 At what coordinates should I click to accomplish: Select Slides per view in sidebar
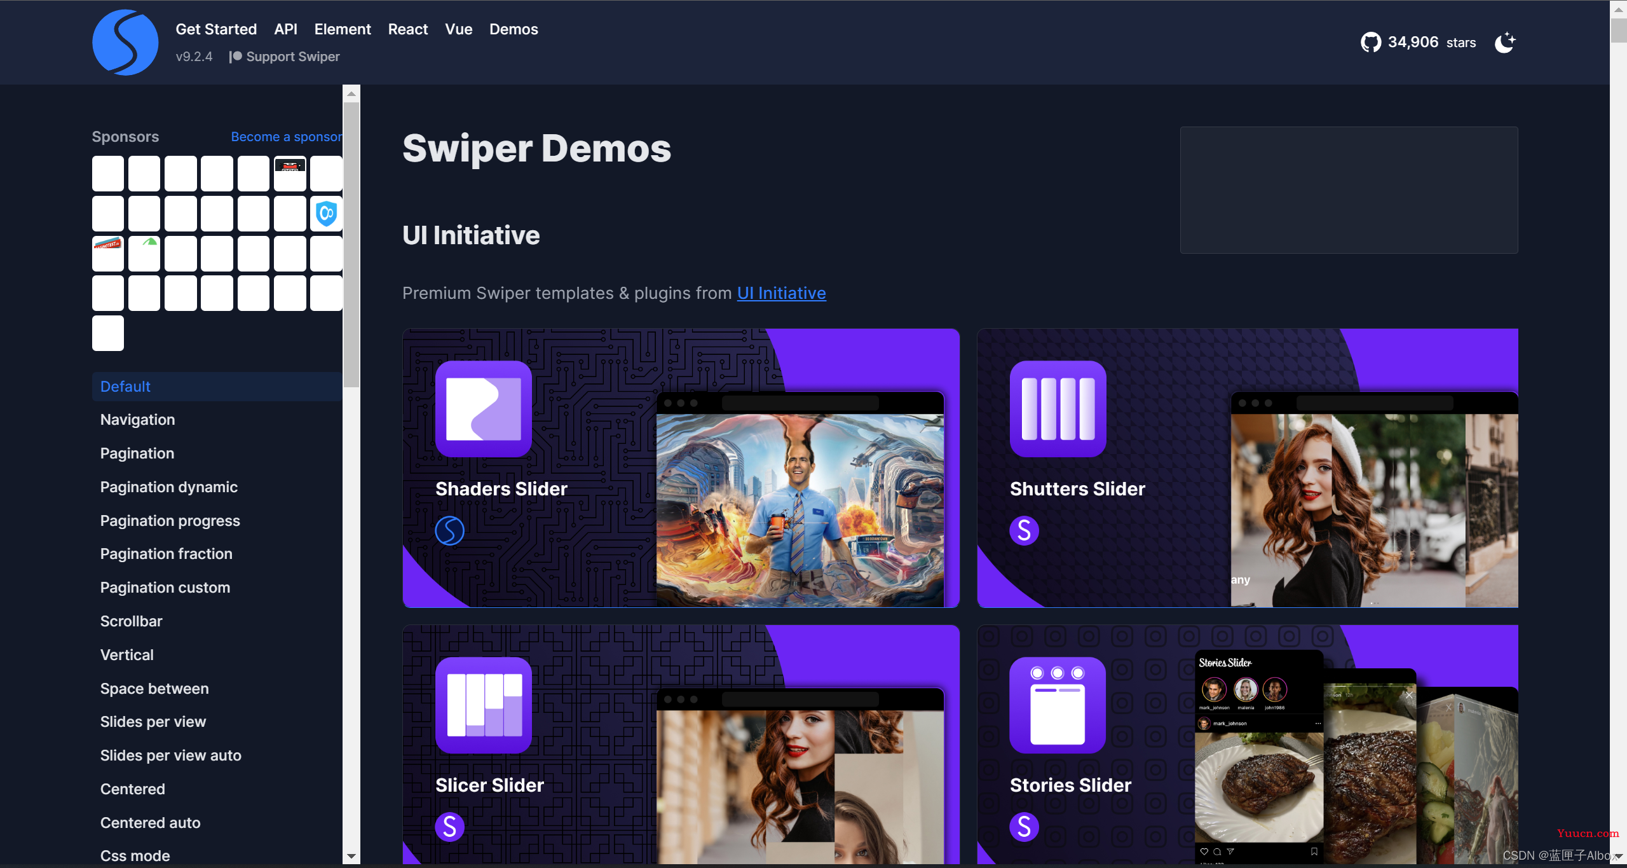(153, 722)
